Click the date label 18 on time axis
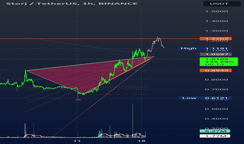Screen dimensions: 244x144 (x=141, y=141)
